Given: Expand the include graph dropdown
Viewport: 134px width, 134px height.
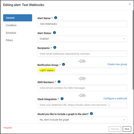Looking at the screenshot, I should pos(82,120).
